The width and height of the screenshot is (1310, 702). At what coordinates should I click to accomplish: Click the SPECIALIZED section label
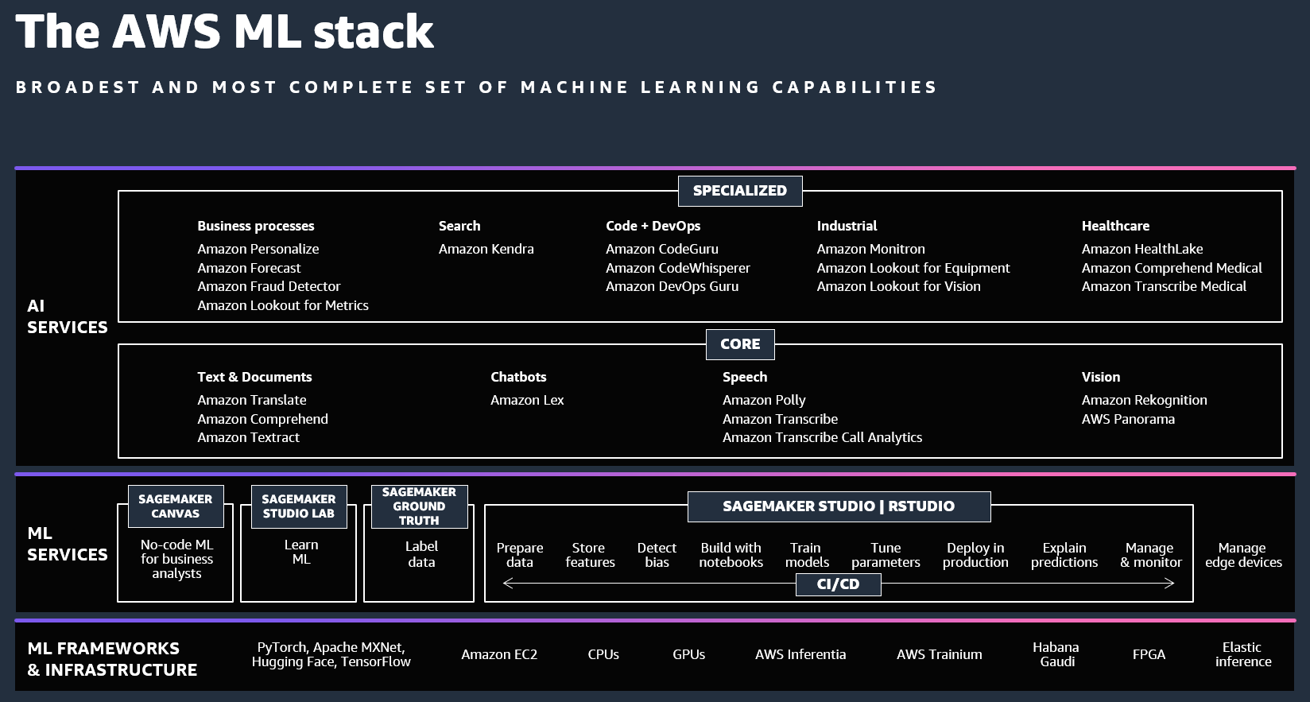740,191
